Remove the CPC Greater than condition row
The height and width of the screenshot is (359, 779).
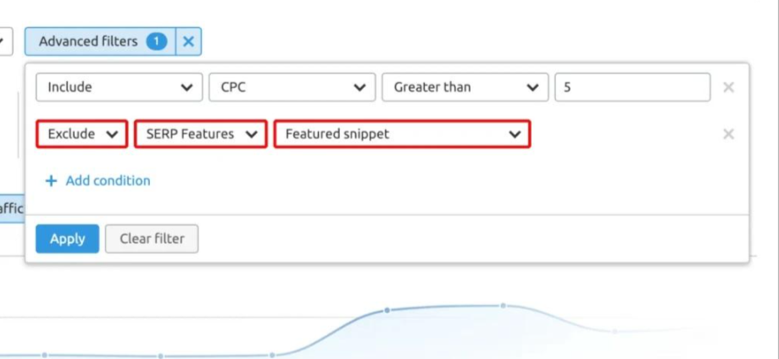[728, 87]
